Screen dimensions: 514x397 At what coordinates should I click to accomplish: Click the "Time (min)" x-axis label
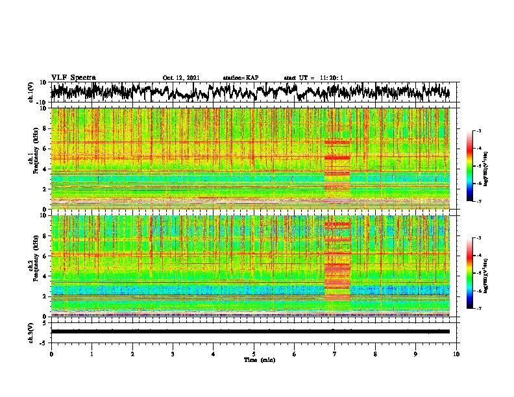click(x=260, y=360)
